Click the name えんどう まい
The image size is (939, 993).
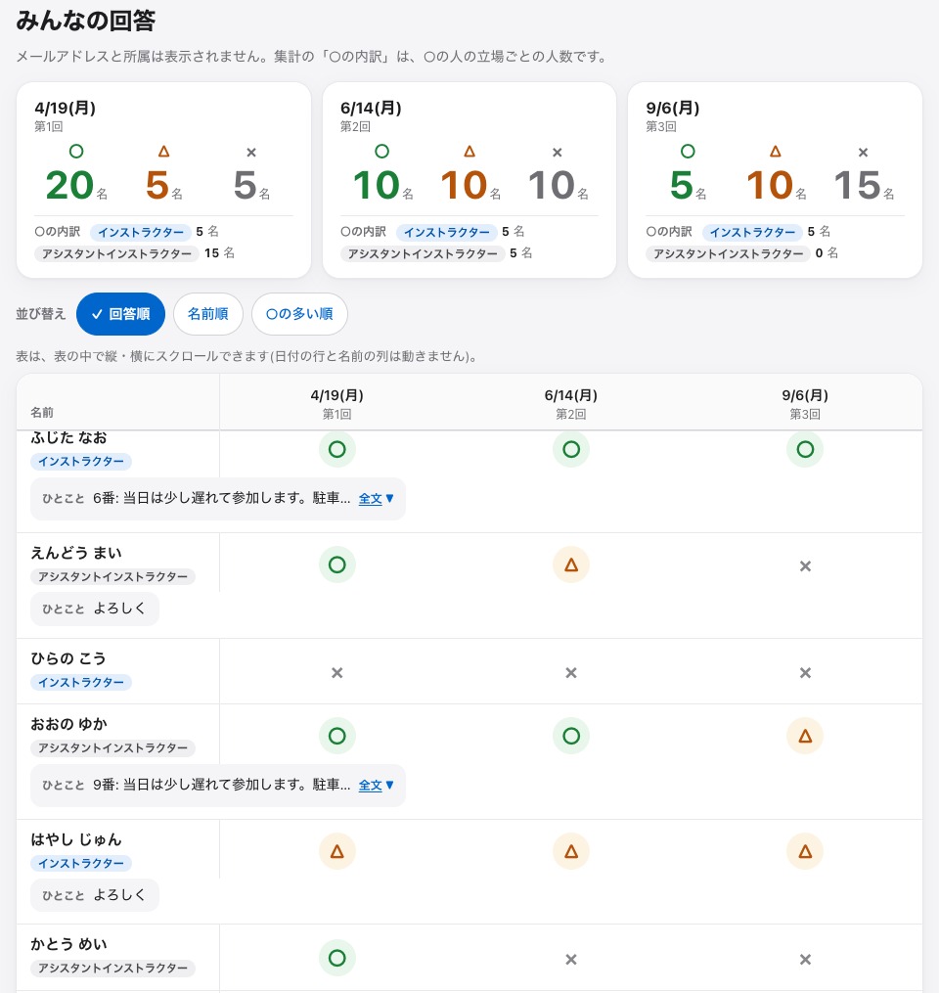tap(76, 553)
